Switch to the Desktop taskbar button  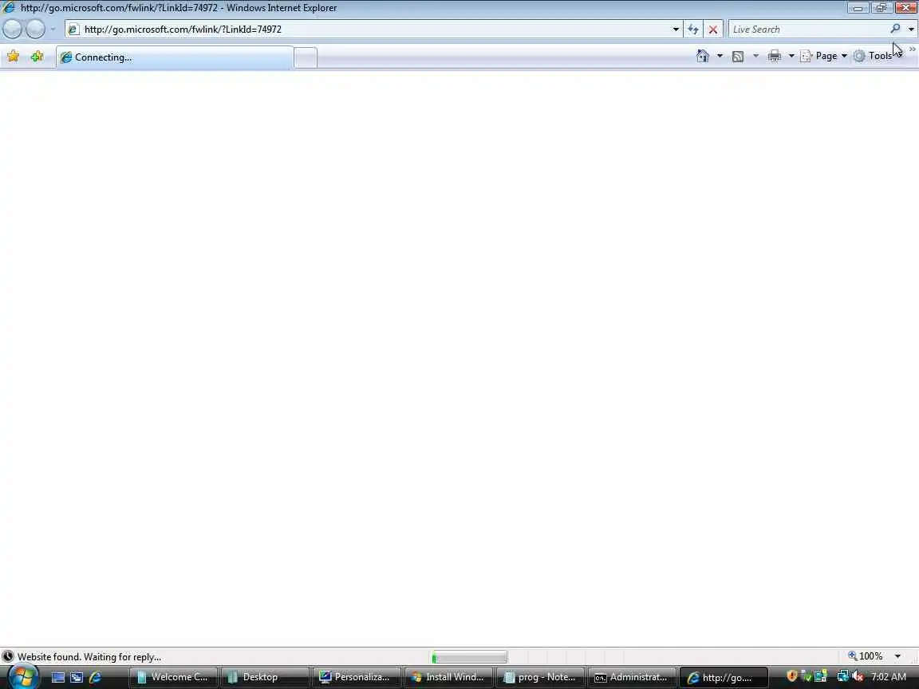click(266, 677)
